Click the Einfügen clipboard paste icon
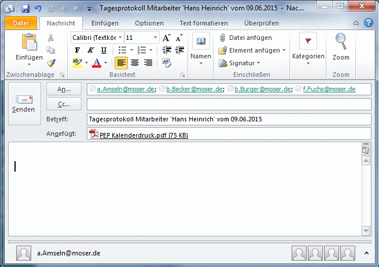This screenshot has width=379, height=267. [30, 43]
